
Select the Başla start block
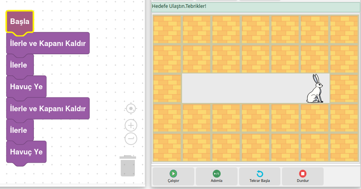(20, 22)
